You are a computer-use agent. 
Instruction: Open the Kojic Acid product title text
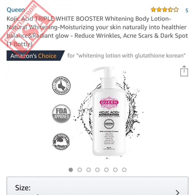[97, 31]
